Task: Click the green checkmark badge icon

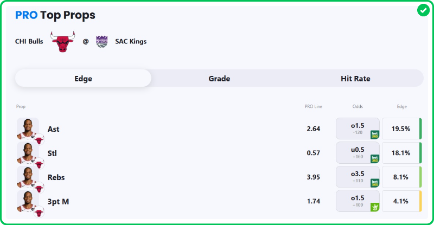Action: (x=423, y=10)
